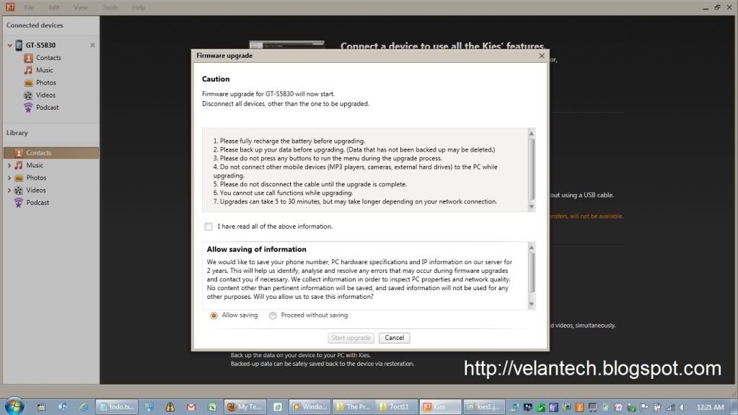
Task: Click the Kies logo icon in the title bar
Action: click(10, 6)
